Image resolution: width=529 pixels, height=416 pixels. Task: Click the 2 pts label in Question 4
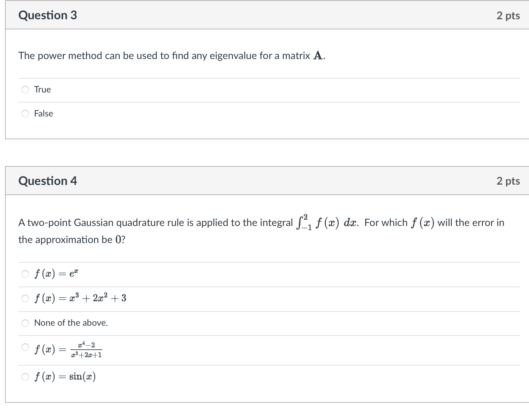[x=508, y=181]
